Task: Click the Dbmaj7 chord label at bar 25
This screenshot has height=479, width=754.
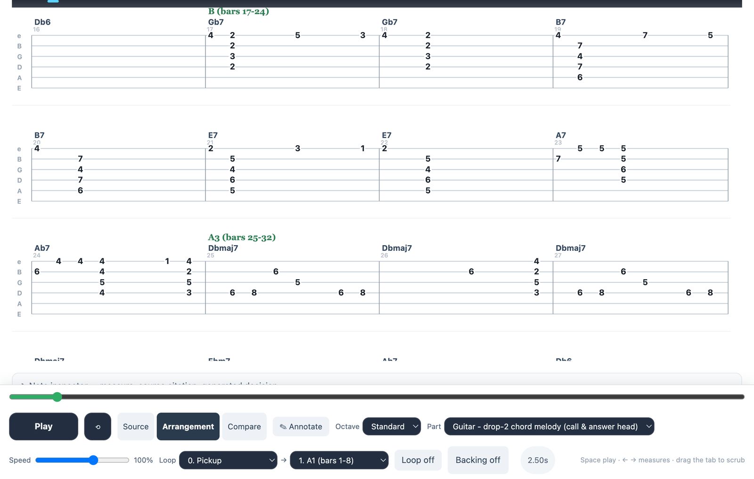Action: (223, 248)
